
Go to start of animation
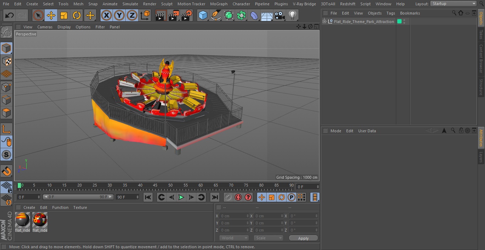point(148,197)
